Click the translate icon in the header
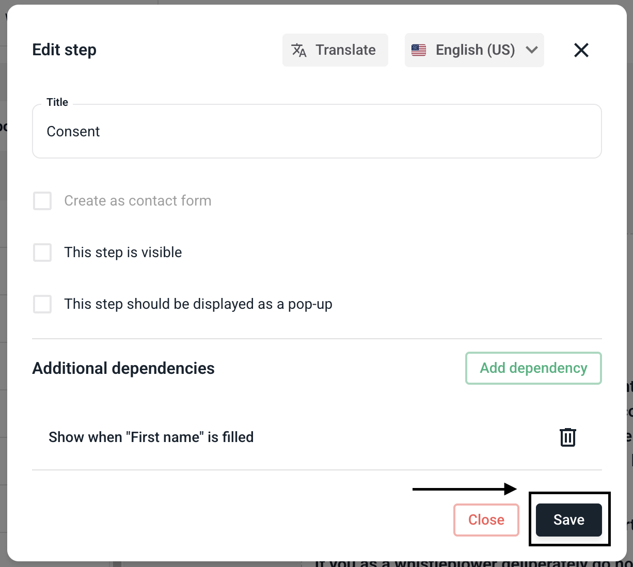 (299, 50)
